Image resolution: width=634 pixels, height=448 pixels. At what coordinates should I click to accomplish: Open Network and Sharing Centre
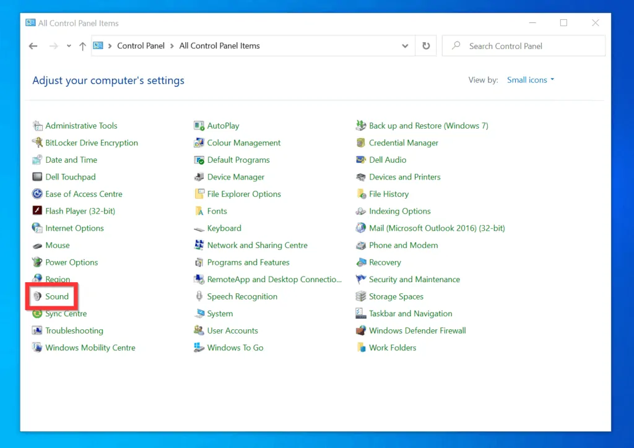[258, 245]
